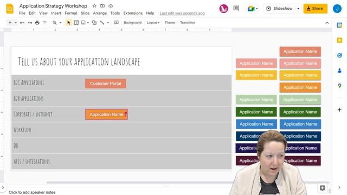Select the slide title text
Viewport: 347px width, 195px height.
79,61
